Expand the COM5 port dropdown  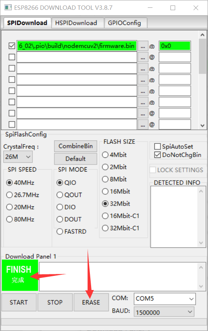click(x=165, y=299)
